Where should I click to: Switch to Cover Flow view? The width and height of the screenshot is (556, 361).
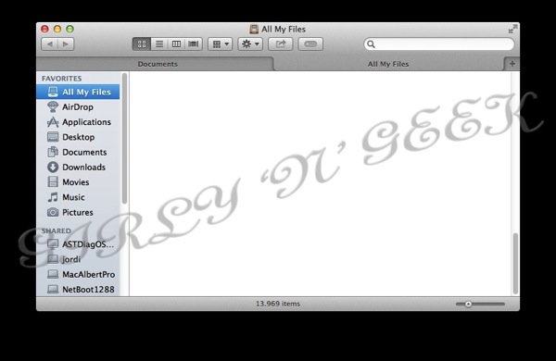tap(194, 44)
